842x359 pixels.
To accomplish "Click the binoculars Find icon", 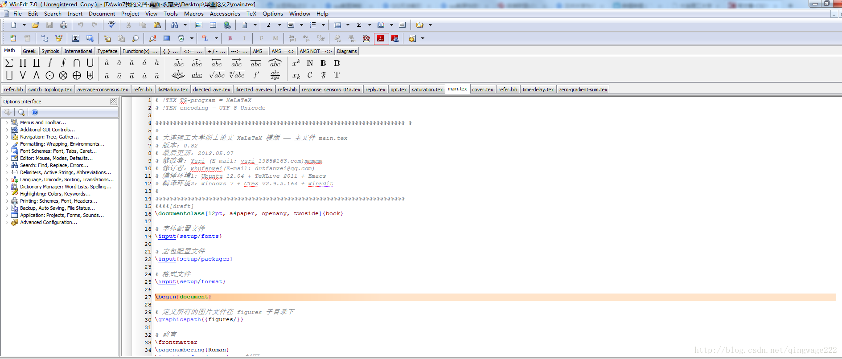I will 175,25.
